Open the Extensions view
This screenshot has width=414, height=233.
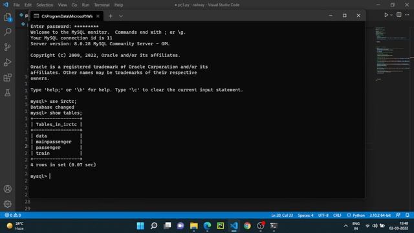pos(8,78)
